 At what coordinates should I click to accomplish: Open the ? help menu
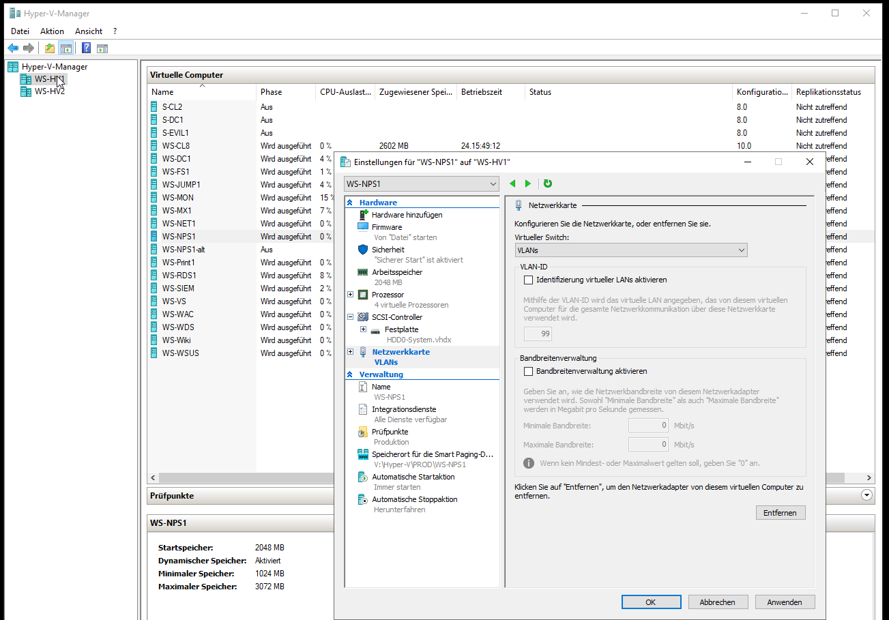(115, 31)
